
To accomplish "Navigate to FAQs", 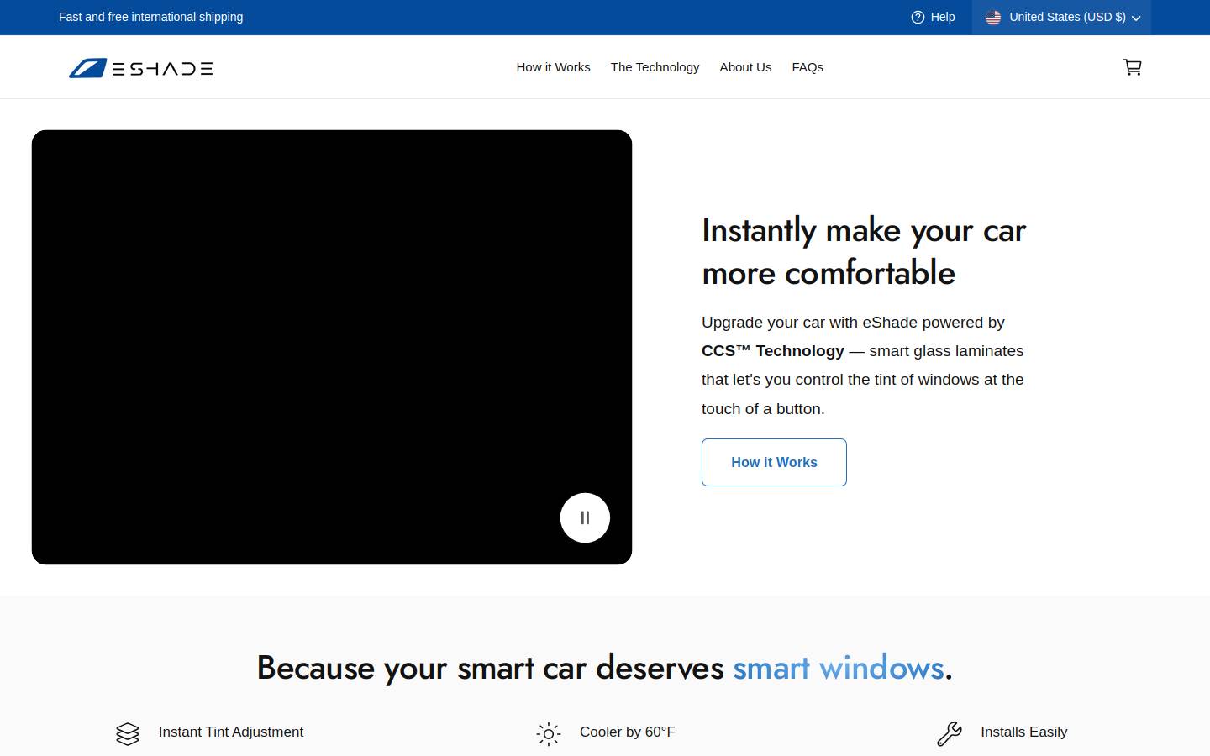I will (808, 67).
